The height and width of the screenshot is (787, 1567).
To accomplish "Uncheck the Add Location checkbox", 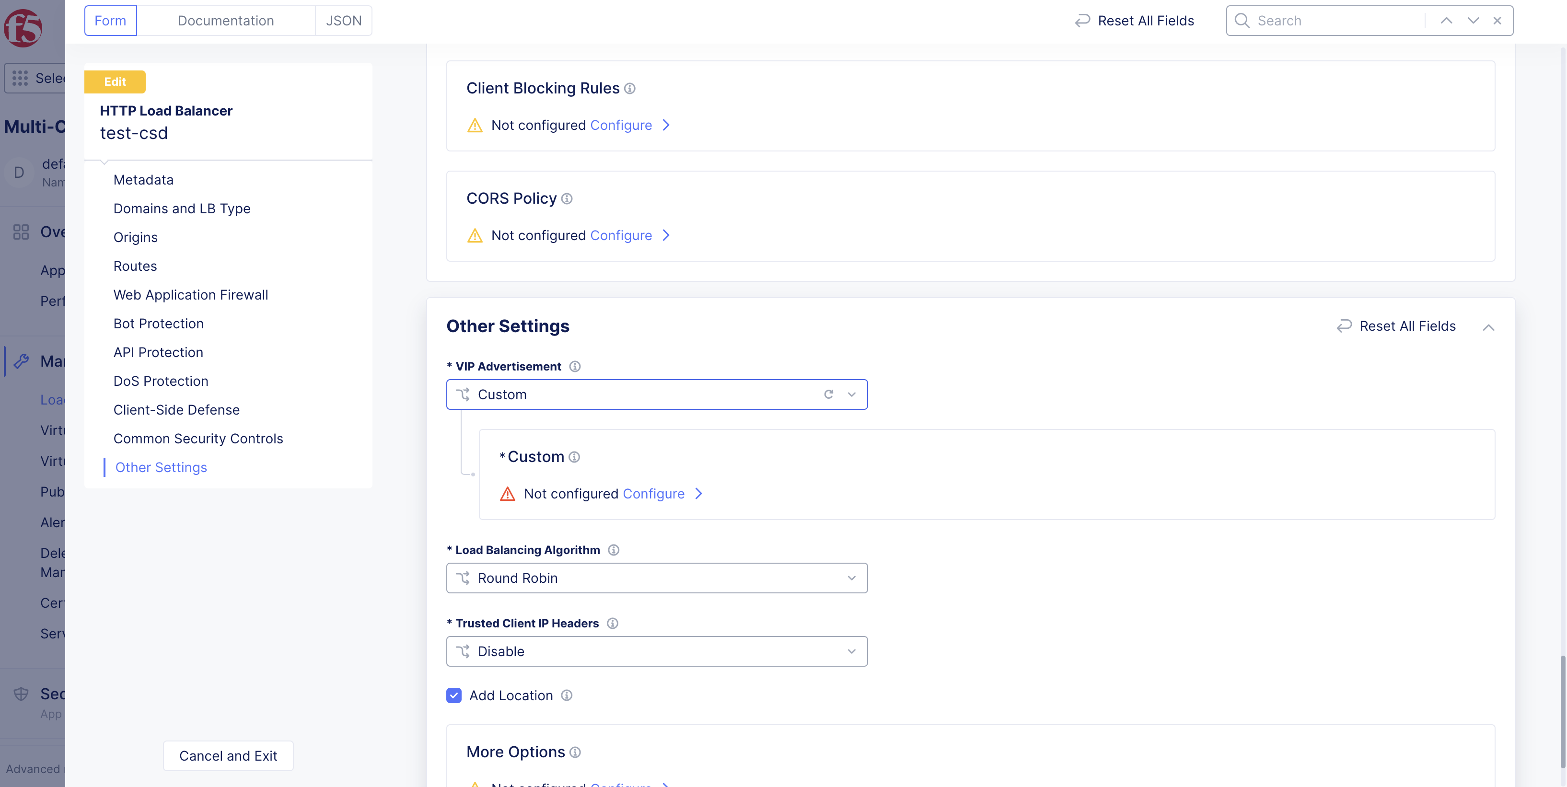I will (454, 695).
